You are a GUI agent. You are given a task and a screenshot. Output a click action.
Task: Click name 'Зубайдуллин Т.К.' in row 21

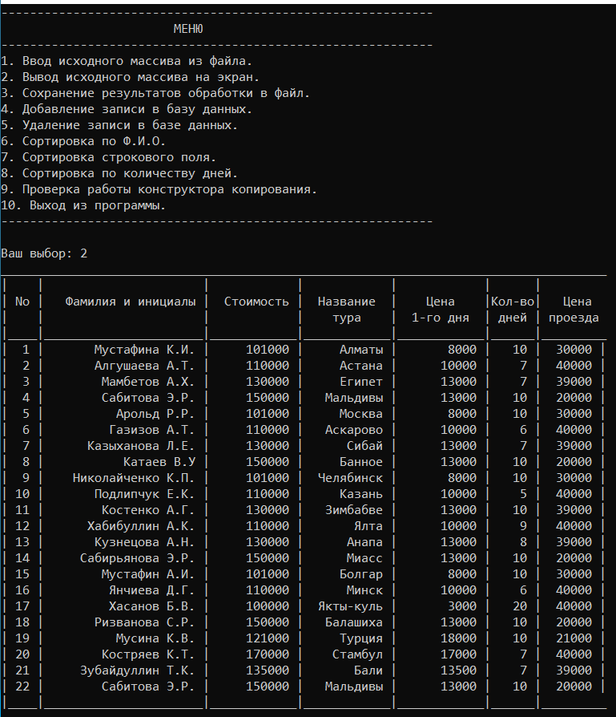pyautogui.click(x=137, y=670)
